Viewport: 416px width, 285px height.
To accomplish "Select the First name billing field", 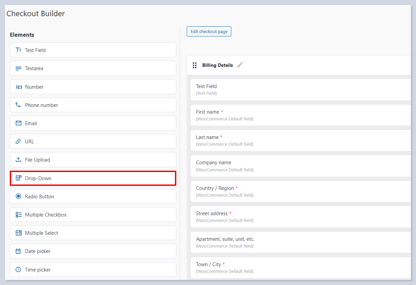I will [300, 115].
